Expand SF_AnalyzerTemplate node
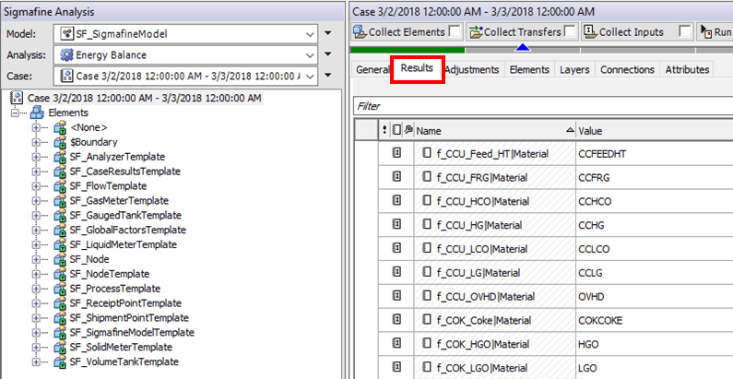The width and height of the screenshot is (733, 379). coord(36,157)
